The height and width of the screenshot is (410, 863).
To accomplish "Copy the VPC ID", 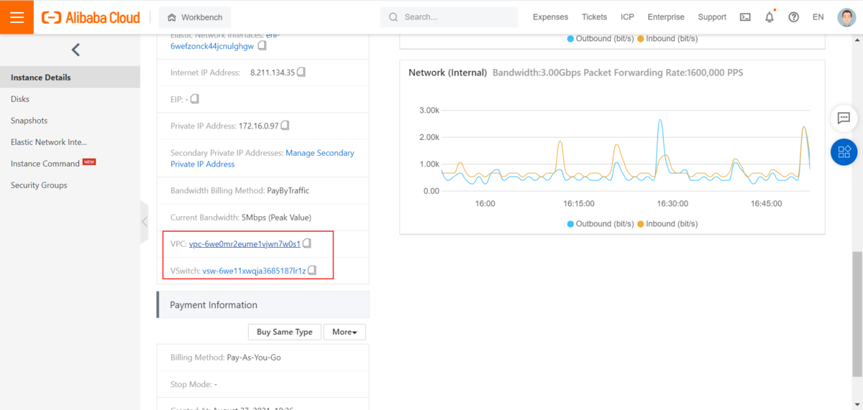I will (307, 243).
